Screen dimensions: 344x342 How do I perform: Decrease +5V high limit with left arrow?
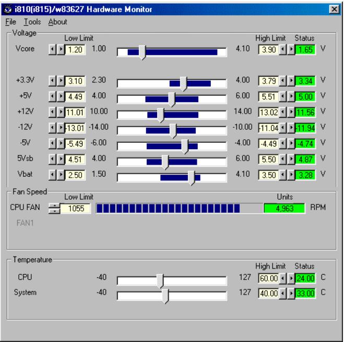(x=283, y=96)
